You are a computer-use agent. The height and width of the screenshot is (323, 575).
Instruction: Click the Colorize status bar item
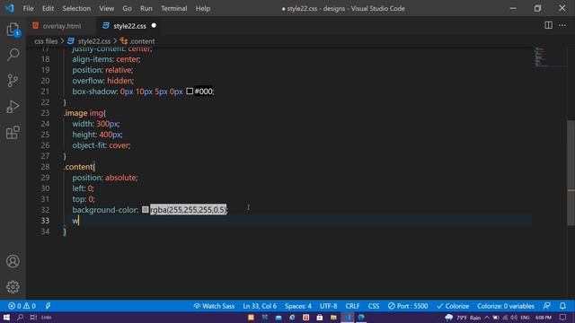tap(453, 306)
